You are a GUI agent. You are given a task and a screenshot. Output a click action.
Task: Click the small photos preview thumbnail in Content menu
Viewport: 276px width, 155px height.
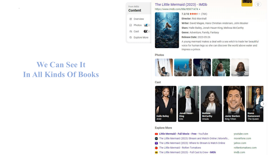coord(147,25)
